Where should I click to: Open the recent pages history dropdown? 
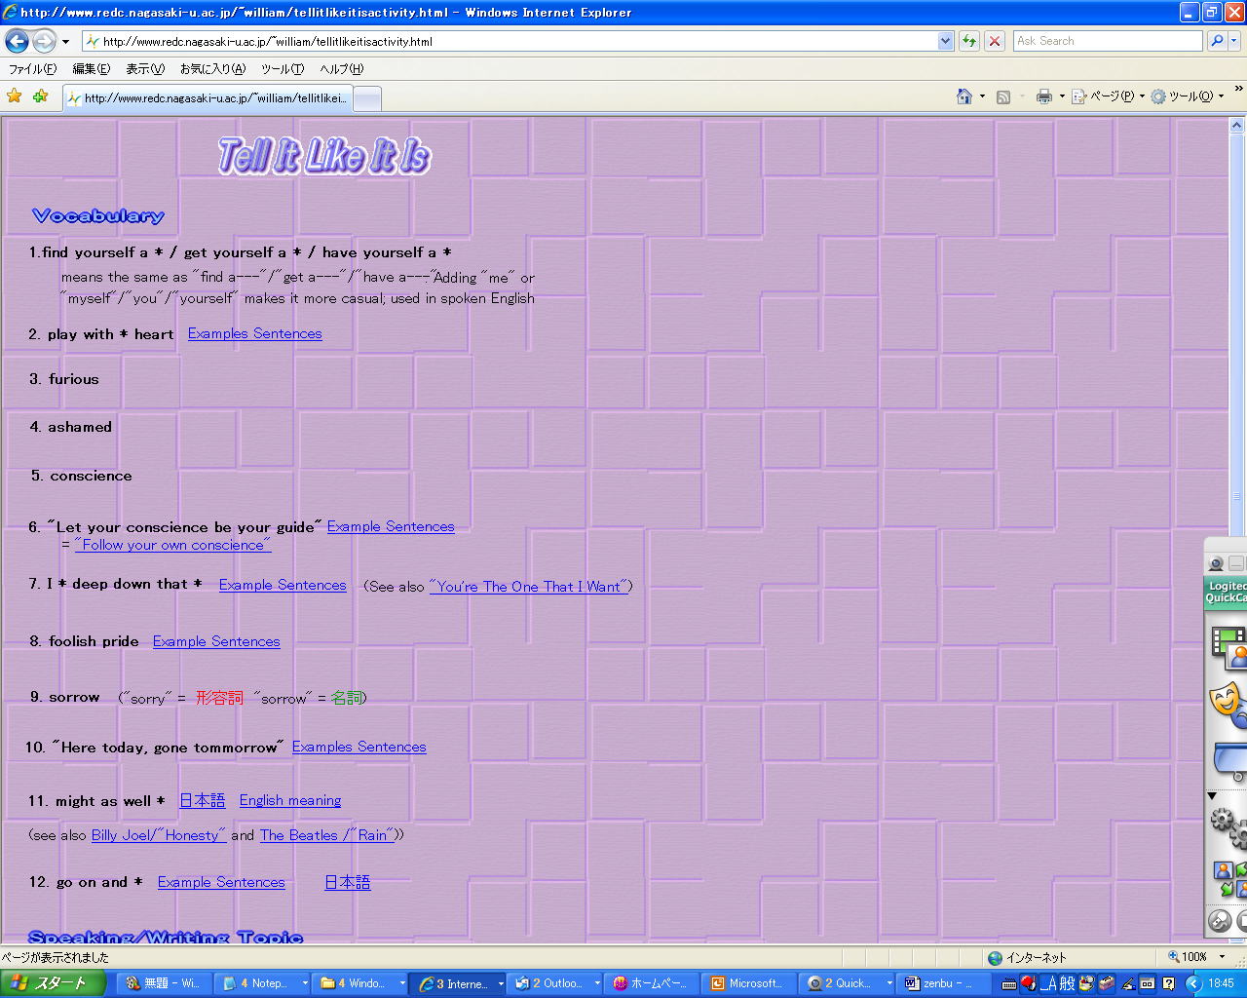[x=65, y=42]
